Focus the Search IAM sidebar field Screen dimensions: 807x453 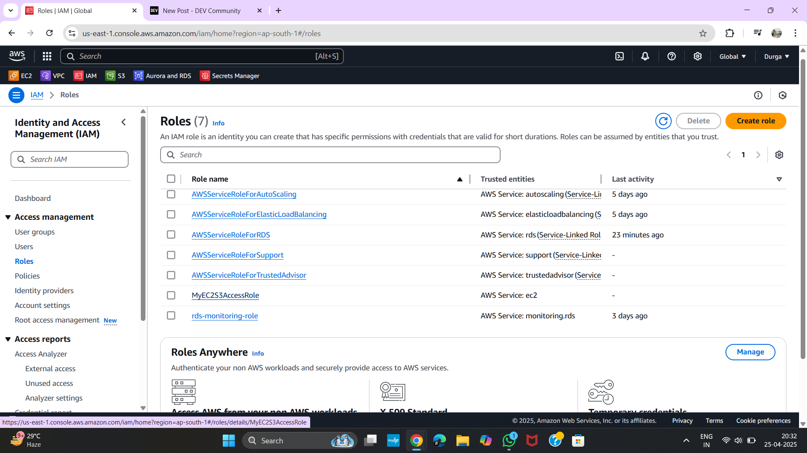69,159
